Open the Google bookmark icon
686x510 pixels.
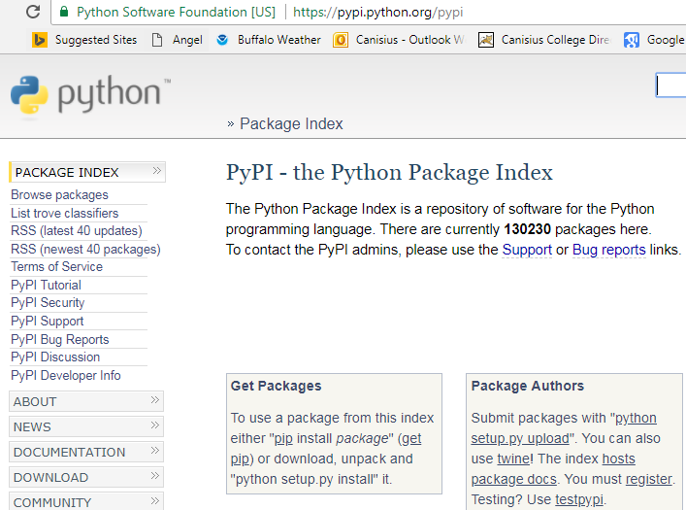pos(632,40)
